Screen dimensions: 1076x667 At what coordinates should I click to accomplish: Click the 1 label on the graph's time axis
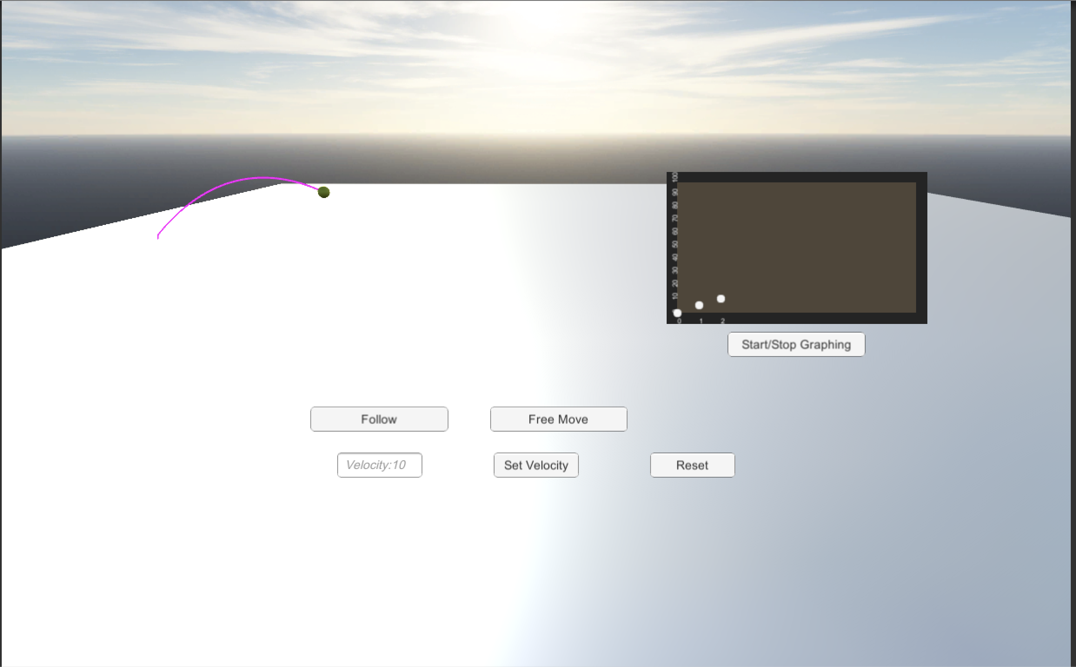click(701, 321)
